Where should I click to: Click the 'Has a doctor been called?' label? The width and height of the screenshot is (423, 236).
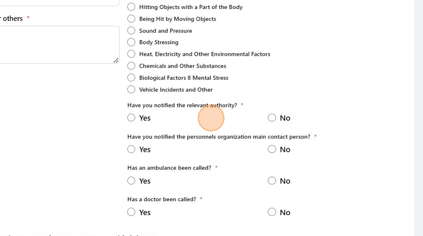(x=161, y=200)
